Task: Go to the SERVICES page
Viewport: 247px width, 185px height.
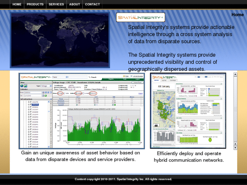Action: pyautogui.click(x=56, y=4)
